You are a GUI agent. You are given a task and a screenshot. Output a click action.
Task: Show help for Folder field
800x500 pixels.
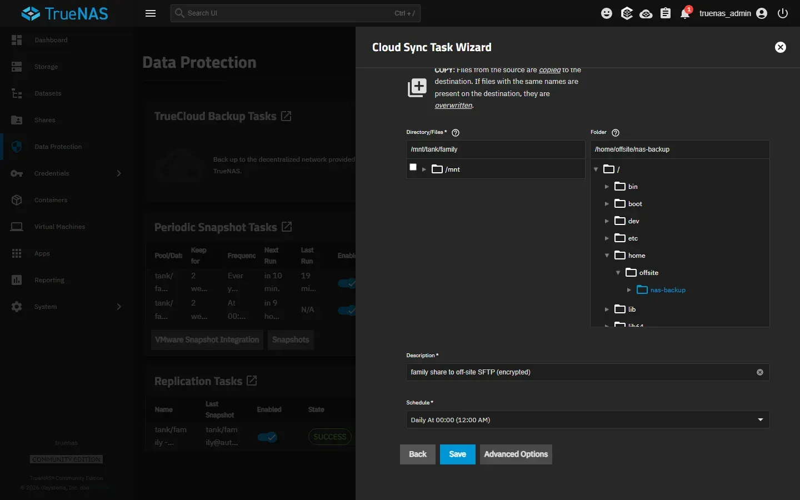pyautogui.click(x=616, y=133)
